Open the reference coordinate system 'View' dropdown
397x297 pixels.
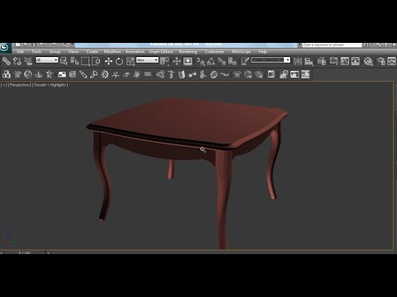click(147, 60)
